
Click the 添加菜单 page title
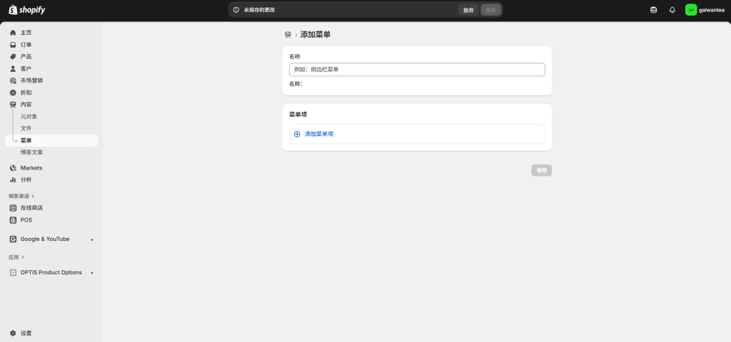pos(316,35)
